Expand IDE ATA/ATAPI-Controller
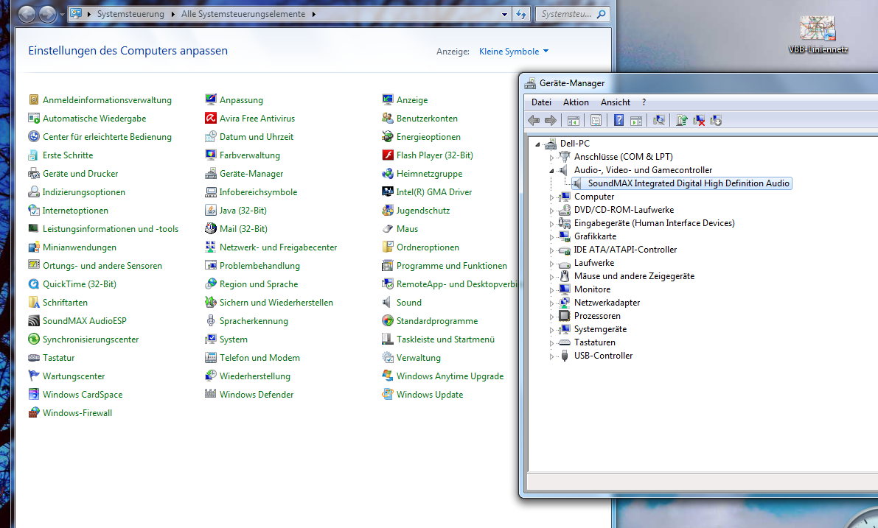 pyautogui.click(x=551, y=250)
